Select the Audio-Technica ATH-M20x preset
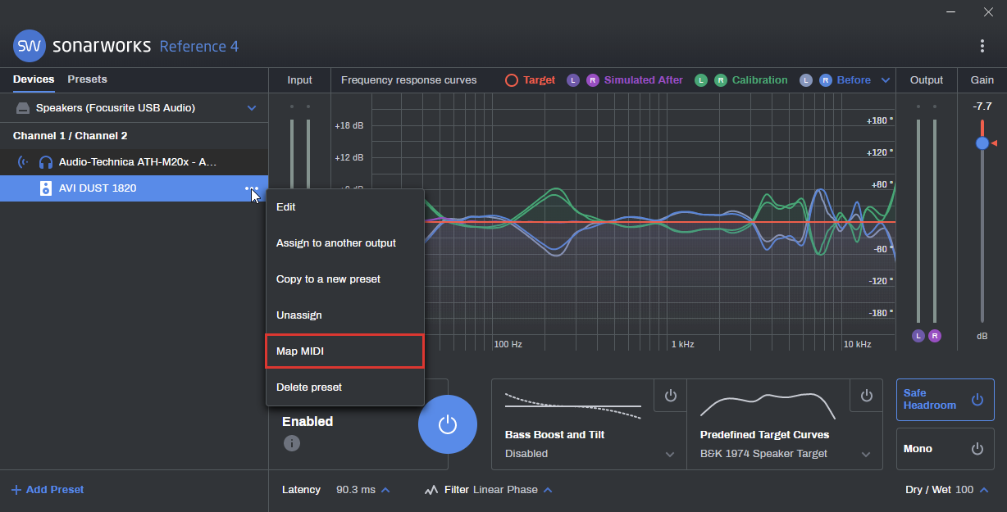This screenshot has width=1007, height=512. (134, 162)
